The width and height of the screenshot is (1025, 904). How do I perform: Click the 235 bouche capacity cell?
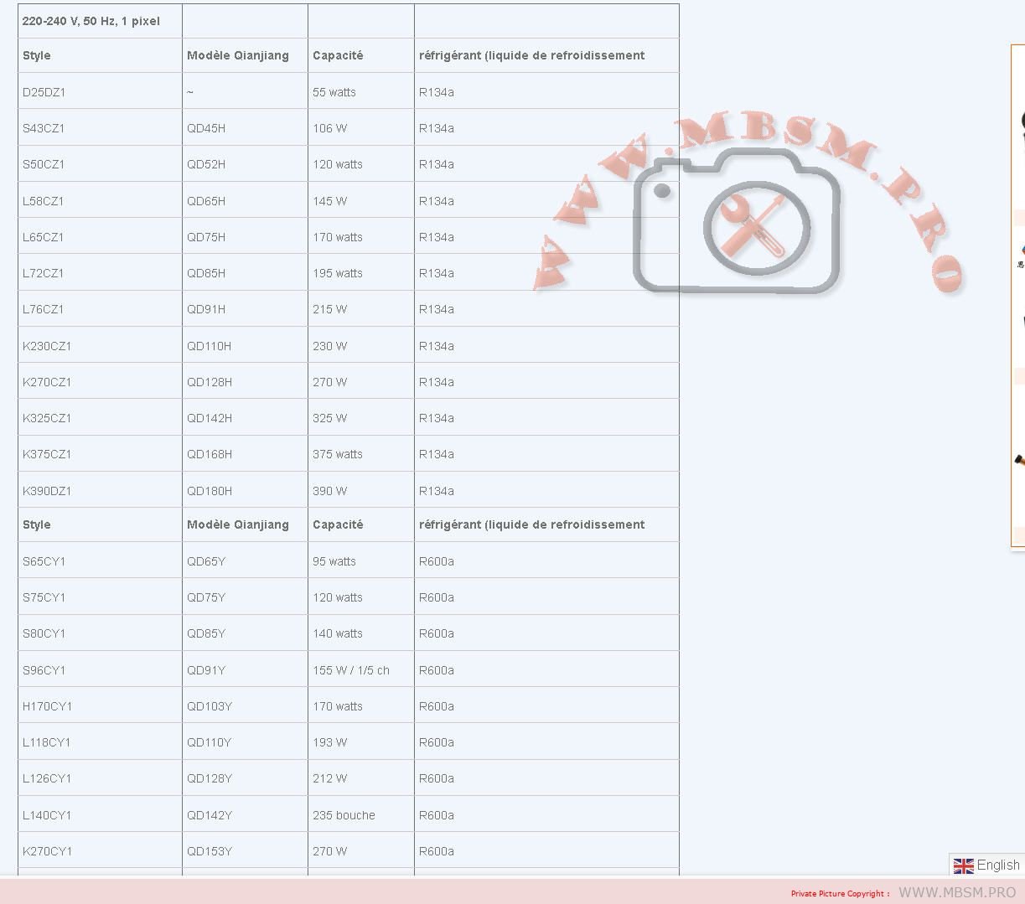coord(344,815)
